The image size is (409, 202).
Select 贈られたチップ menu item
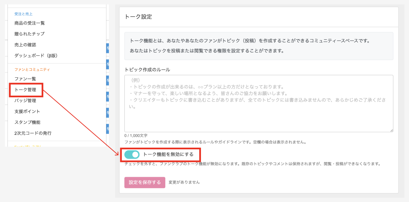29,34
